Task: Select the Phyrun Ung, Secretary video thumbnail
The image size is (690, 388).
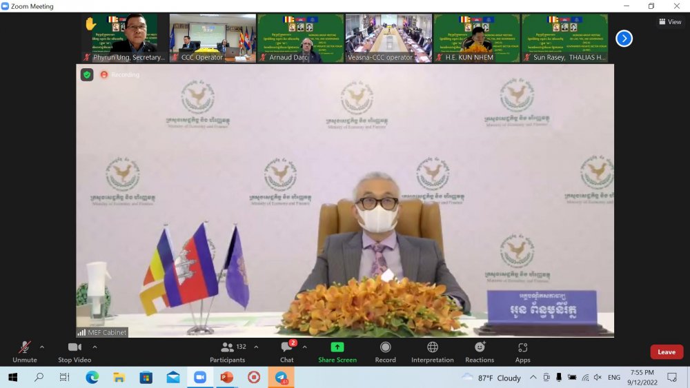Action: [125, 38]
